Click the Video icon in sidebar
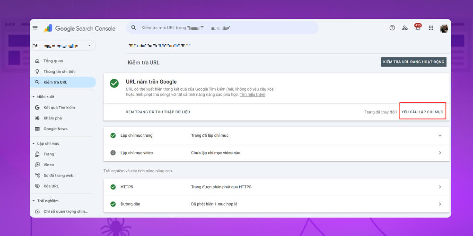 pos(37,165)
